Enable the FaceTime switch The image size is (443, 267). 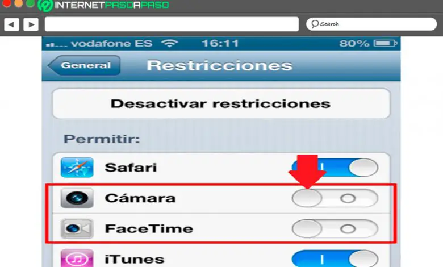click(x=335, y=228)
